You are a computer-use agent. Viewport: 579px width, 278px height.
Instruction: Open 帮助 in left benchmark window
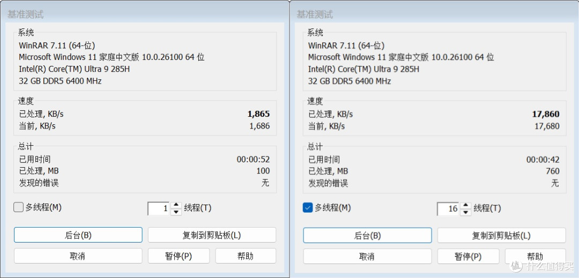246,256
